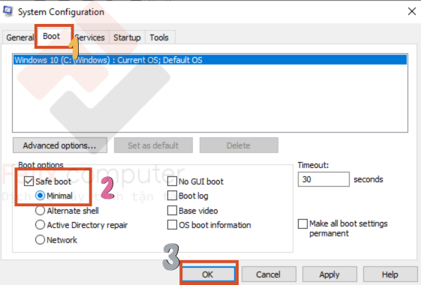
Task: Go to the Startup tab
Action: point(127,37)
